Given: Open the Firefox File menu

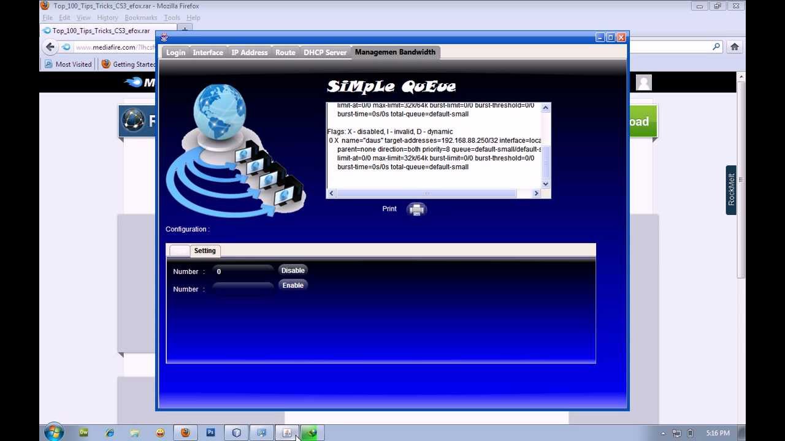Looking at the screenshot, I should [47, 18].
